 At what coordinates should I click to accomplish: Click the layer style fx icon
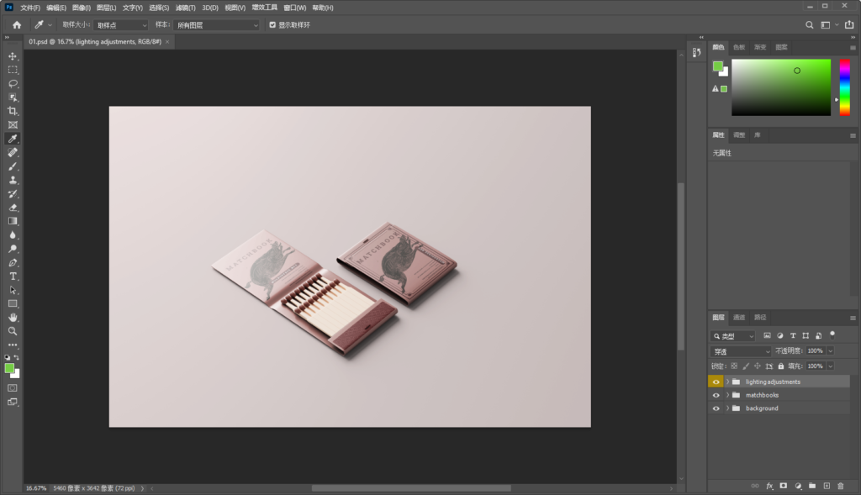coord(769,486)
